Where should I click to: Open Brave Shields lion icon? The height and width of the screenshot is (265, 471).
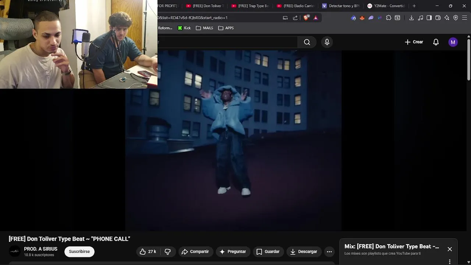[306, 18]
